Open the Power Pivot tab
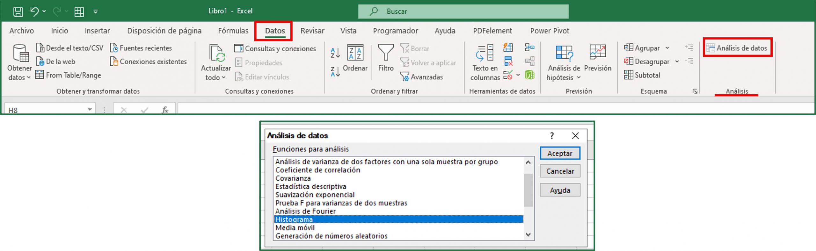 tap(550, 31)
